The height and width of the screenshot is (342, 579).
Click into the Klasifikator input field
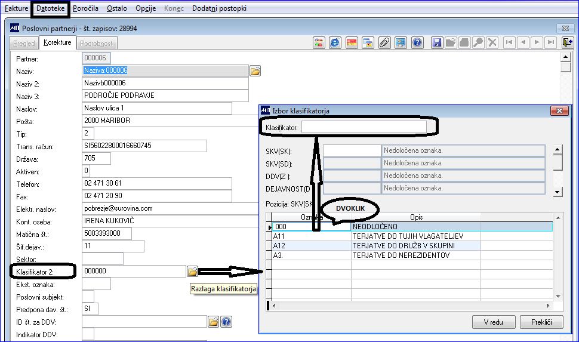coord(364,127)
